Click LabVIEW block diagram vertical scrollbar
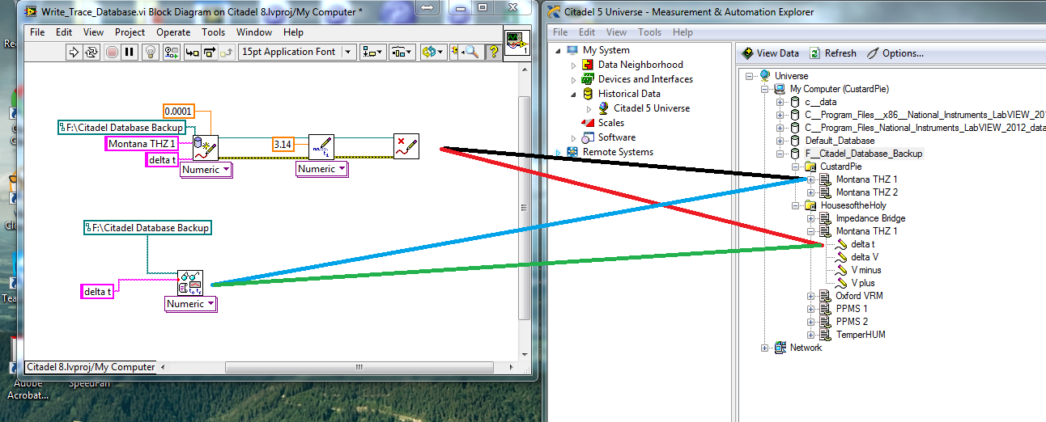 tap(525, 208)
